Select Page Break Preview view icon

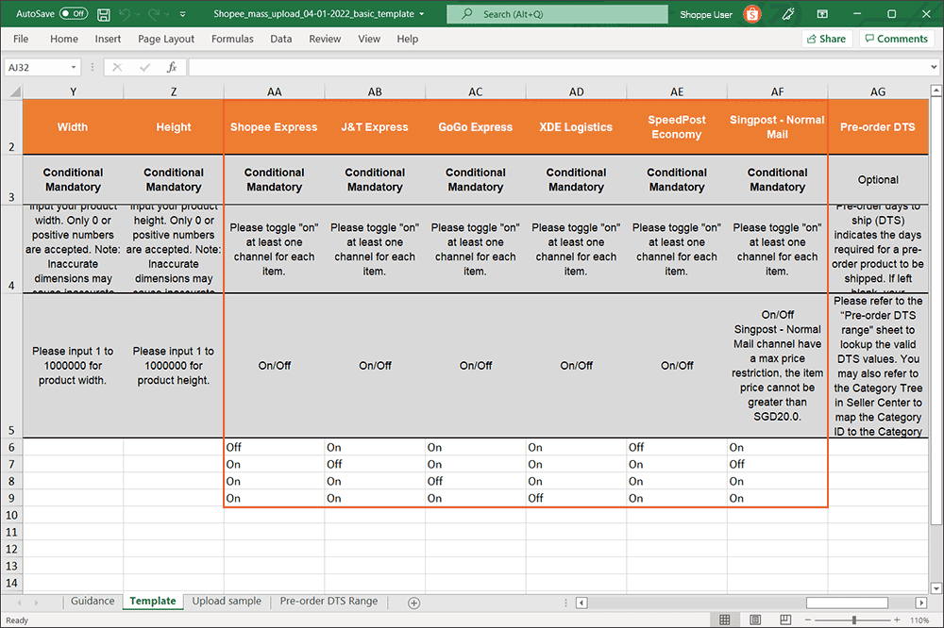click(x=785, y=620)
